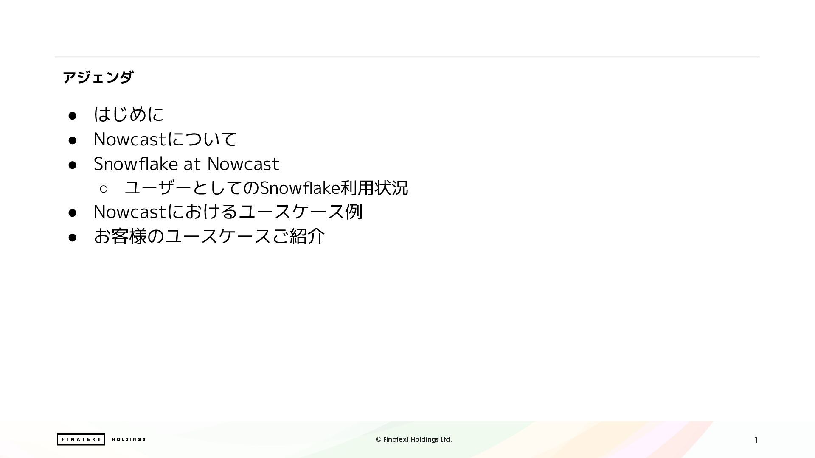This screenshot has width=815, height=458.
Task: Click the Snowflake at Nowcast line
Action: [186, 164]
